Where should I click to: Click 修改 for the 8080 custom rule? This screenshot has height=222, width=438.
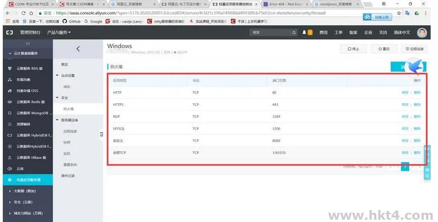(x=405, y=141)
